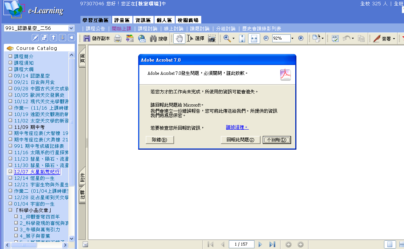
Task: Open the course selector dropdown 991_認識星空
Action: click(x=71, y=28)
